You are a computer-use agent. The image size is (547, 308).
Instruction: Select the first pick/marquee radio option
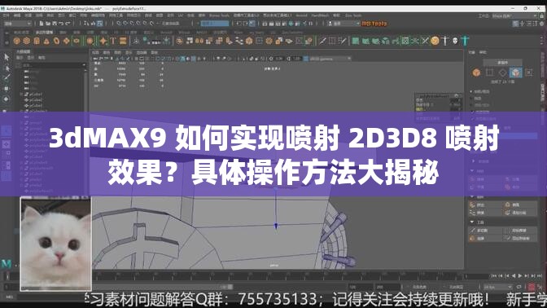pos(471,91)
